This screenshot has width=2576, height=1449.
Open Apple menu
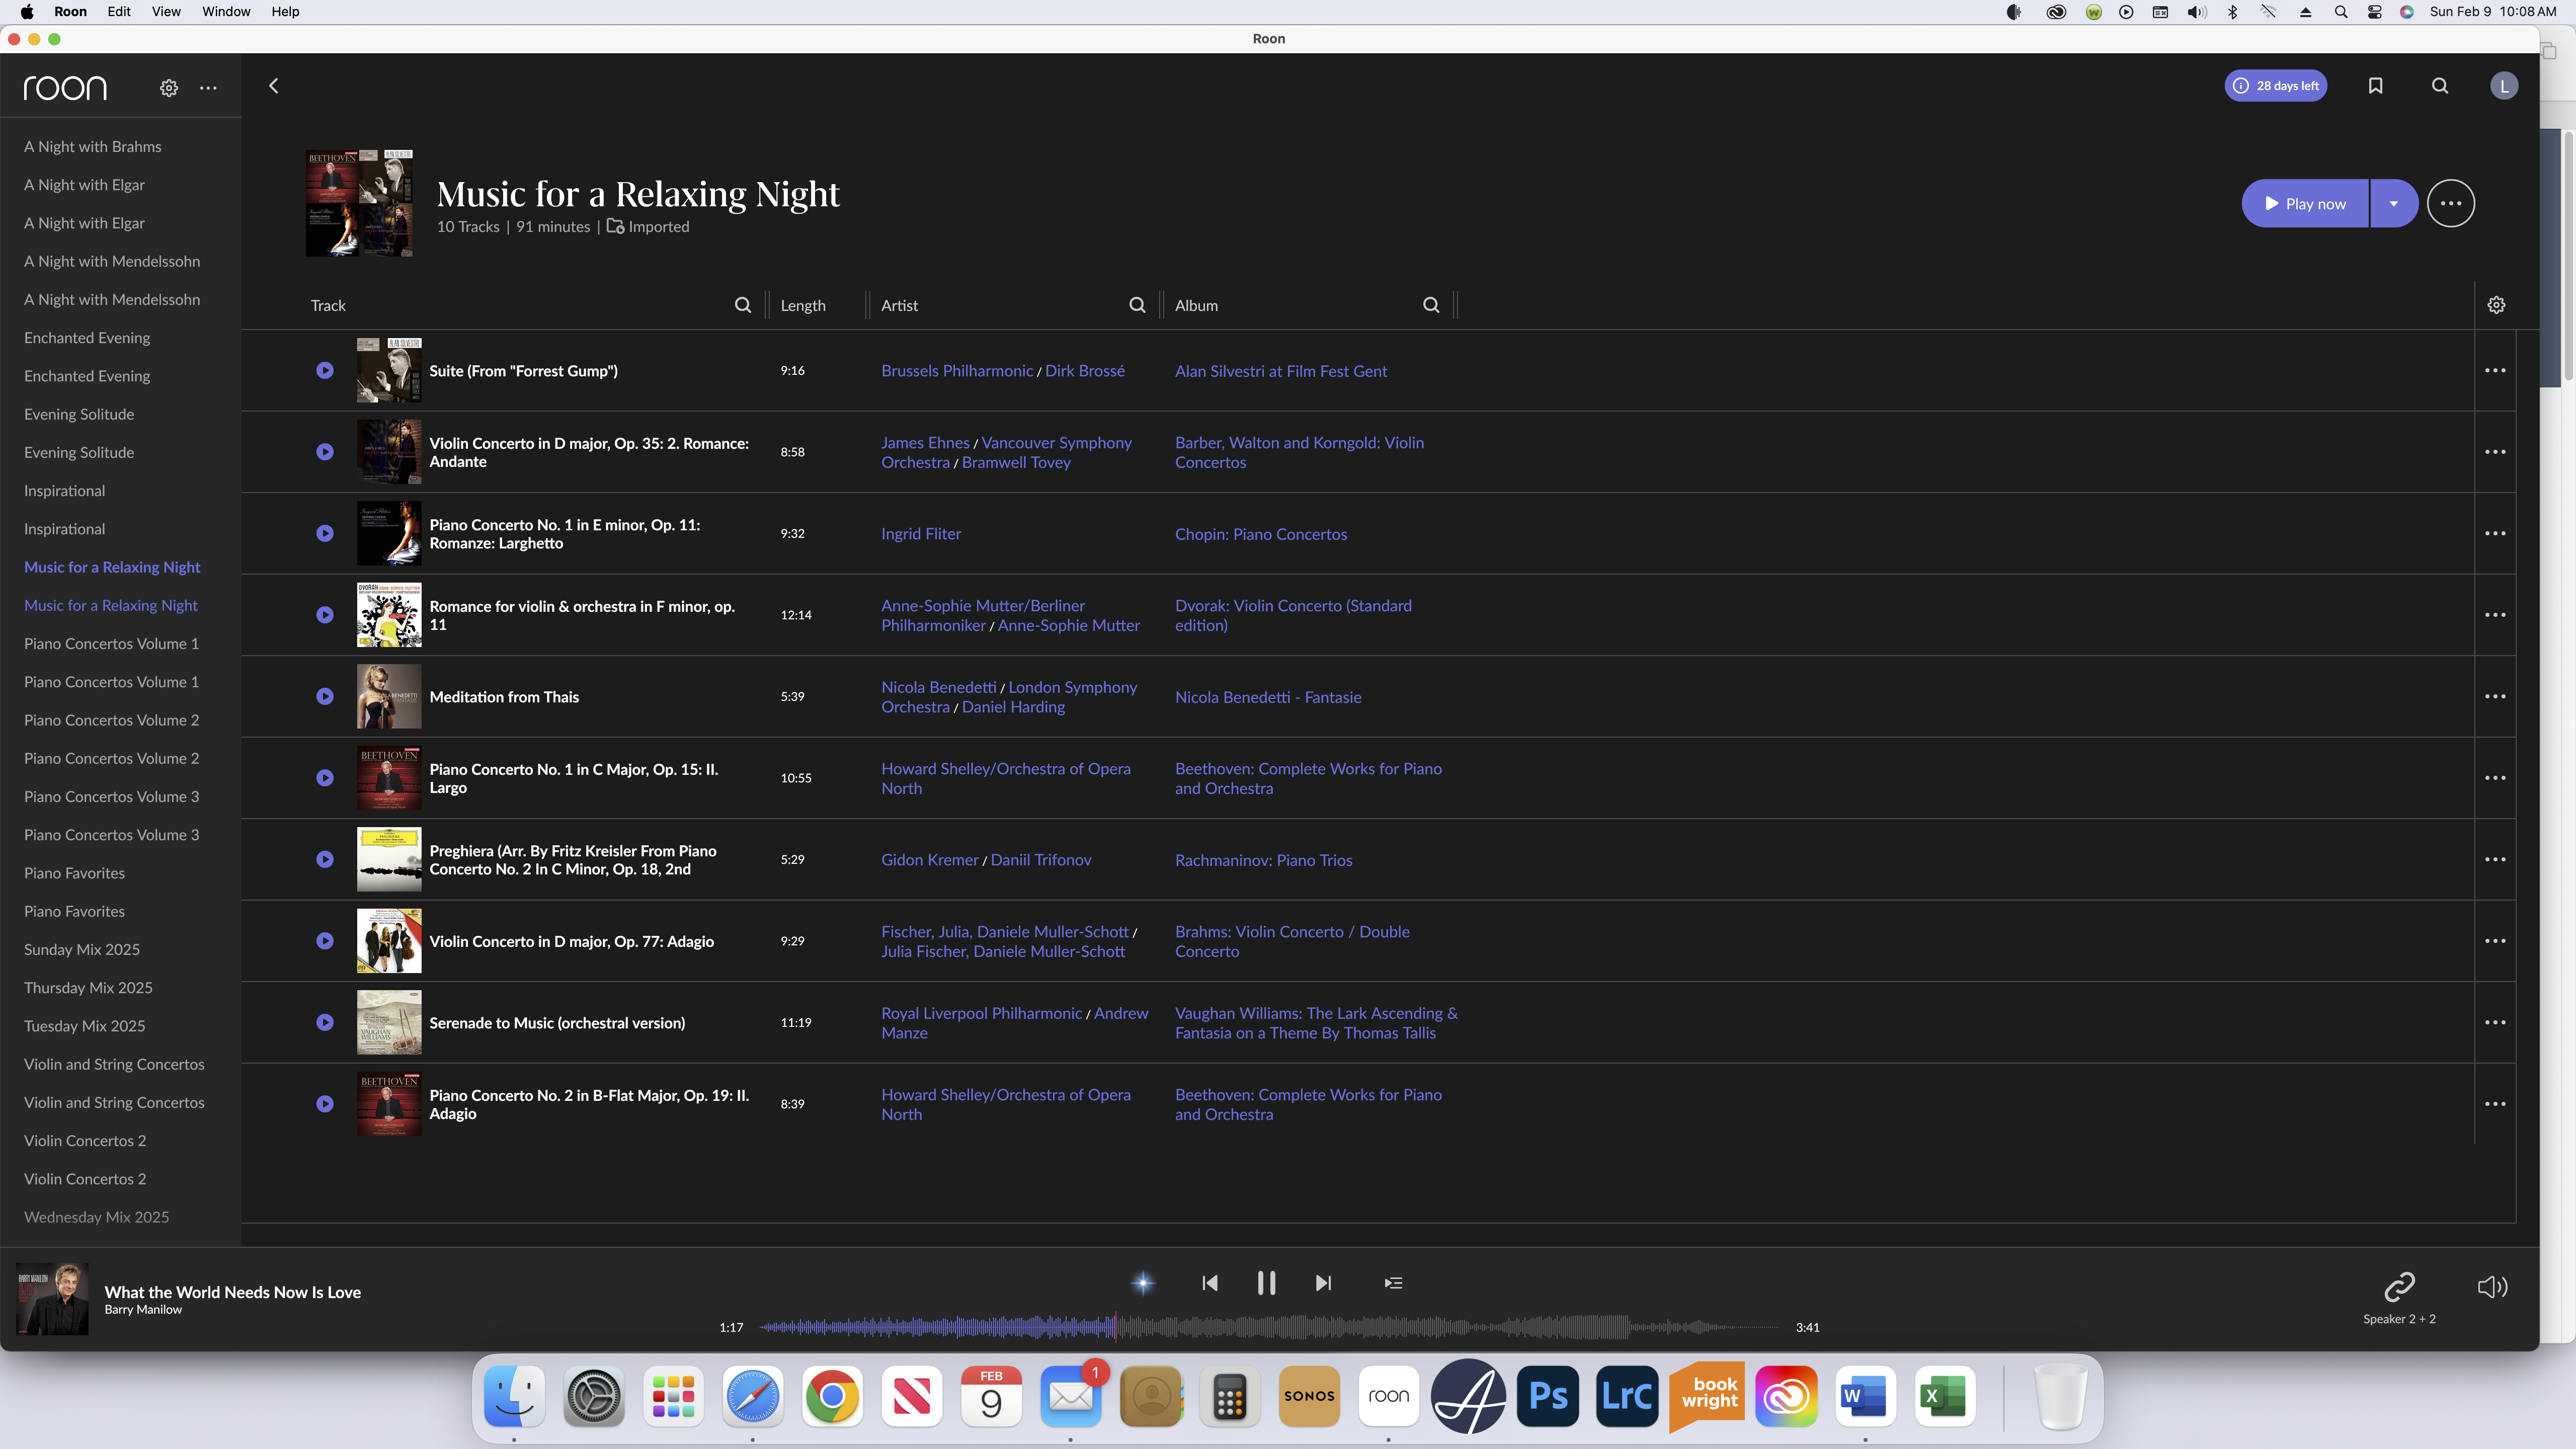(27, 12)
